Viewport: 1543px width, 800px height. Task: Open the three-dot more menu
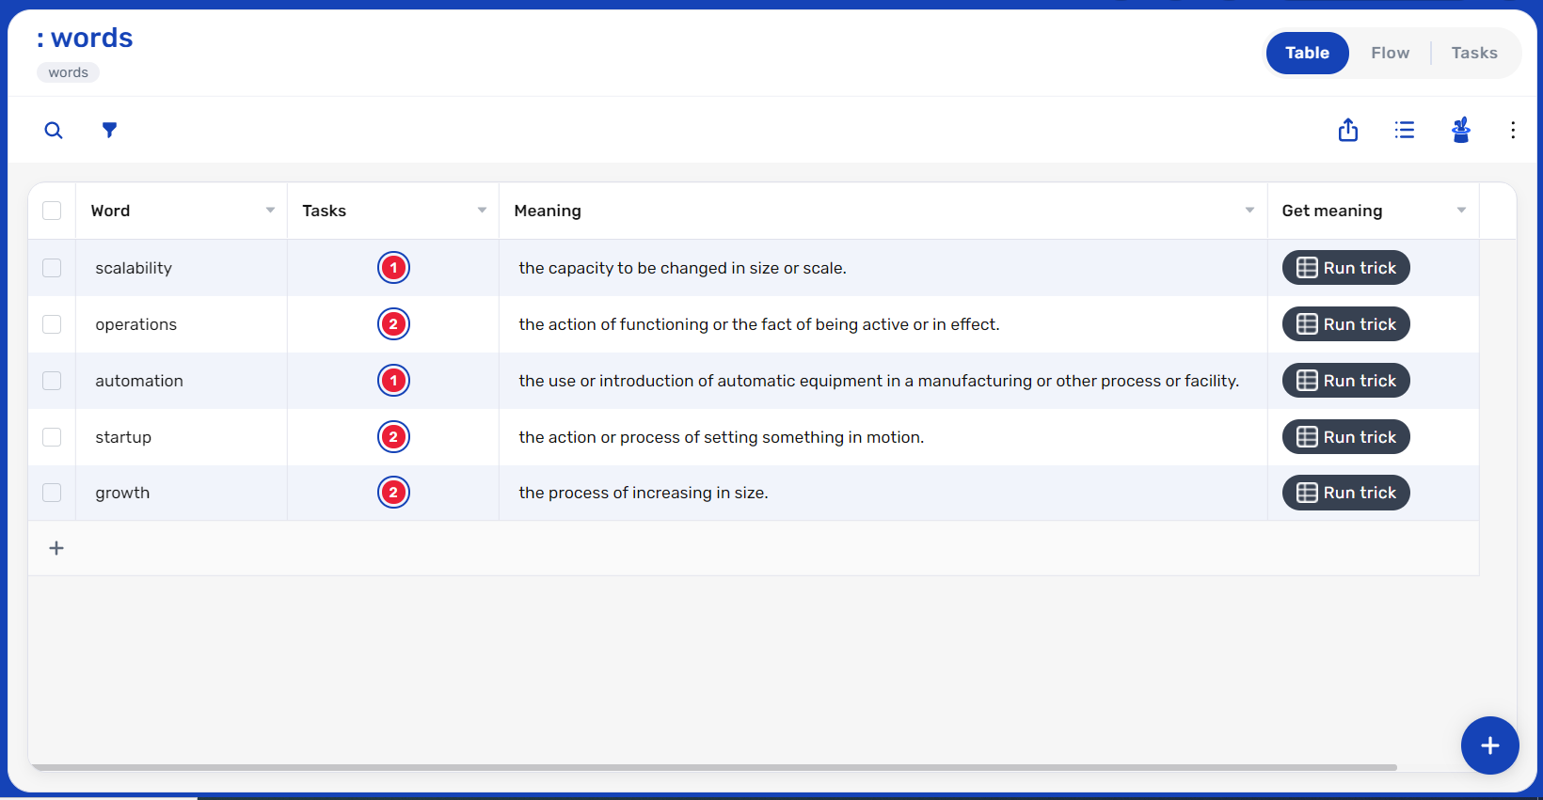point(1513,130)
